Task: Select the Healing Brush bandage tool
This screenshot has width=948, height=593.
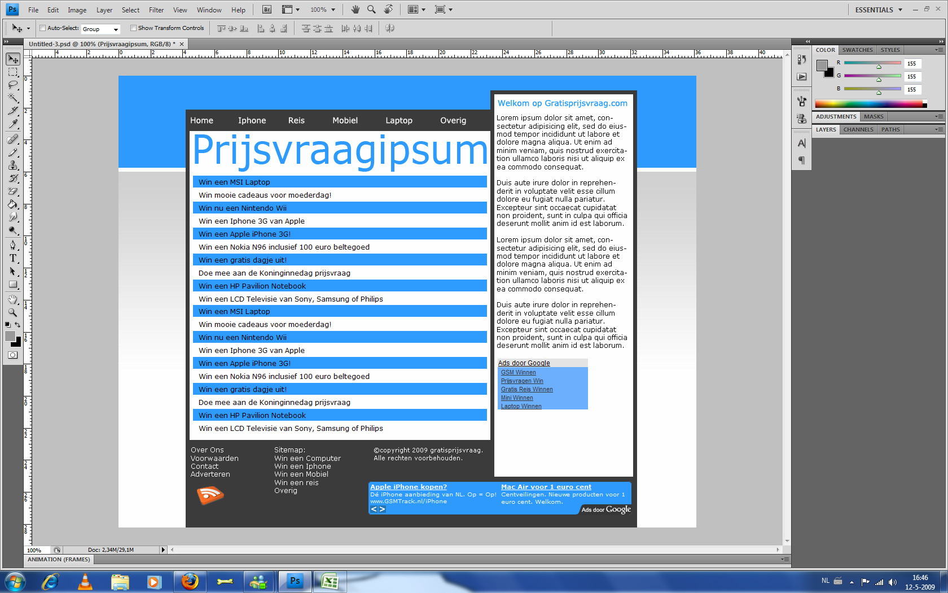Action: [13, 139]
